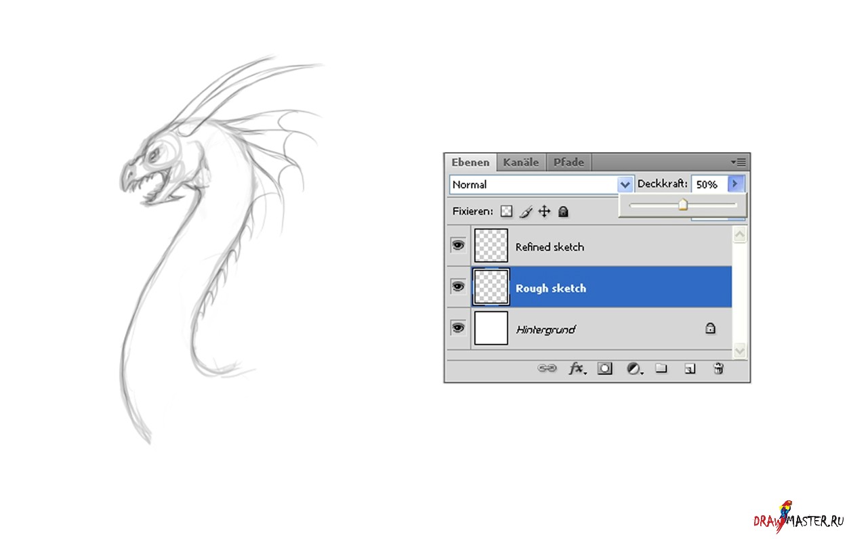849x539 pixels.
Task: Open the Ebenen panel options menu
Action: point(739,162)
